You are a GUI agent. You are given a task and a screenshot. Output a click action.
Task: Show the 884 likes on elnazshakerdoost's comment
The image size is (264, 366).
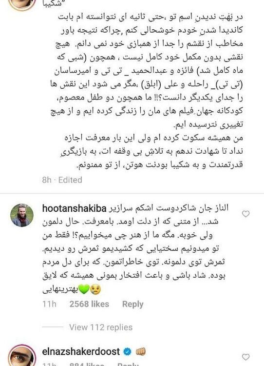click(x=87, y=364)
